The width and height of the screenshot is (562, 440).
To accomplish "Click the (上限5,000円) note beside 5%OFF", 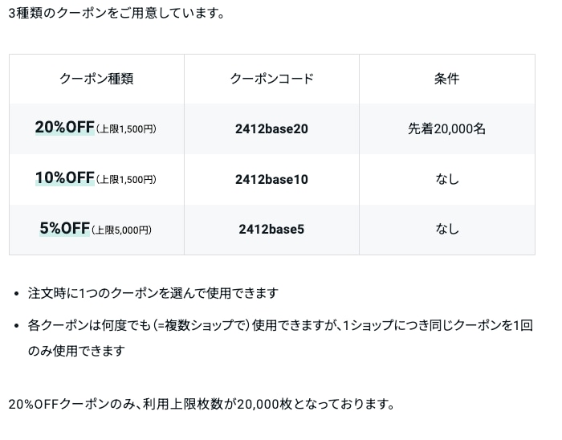I will (x=121, y=230).
